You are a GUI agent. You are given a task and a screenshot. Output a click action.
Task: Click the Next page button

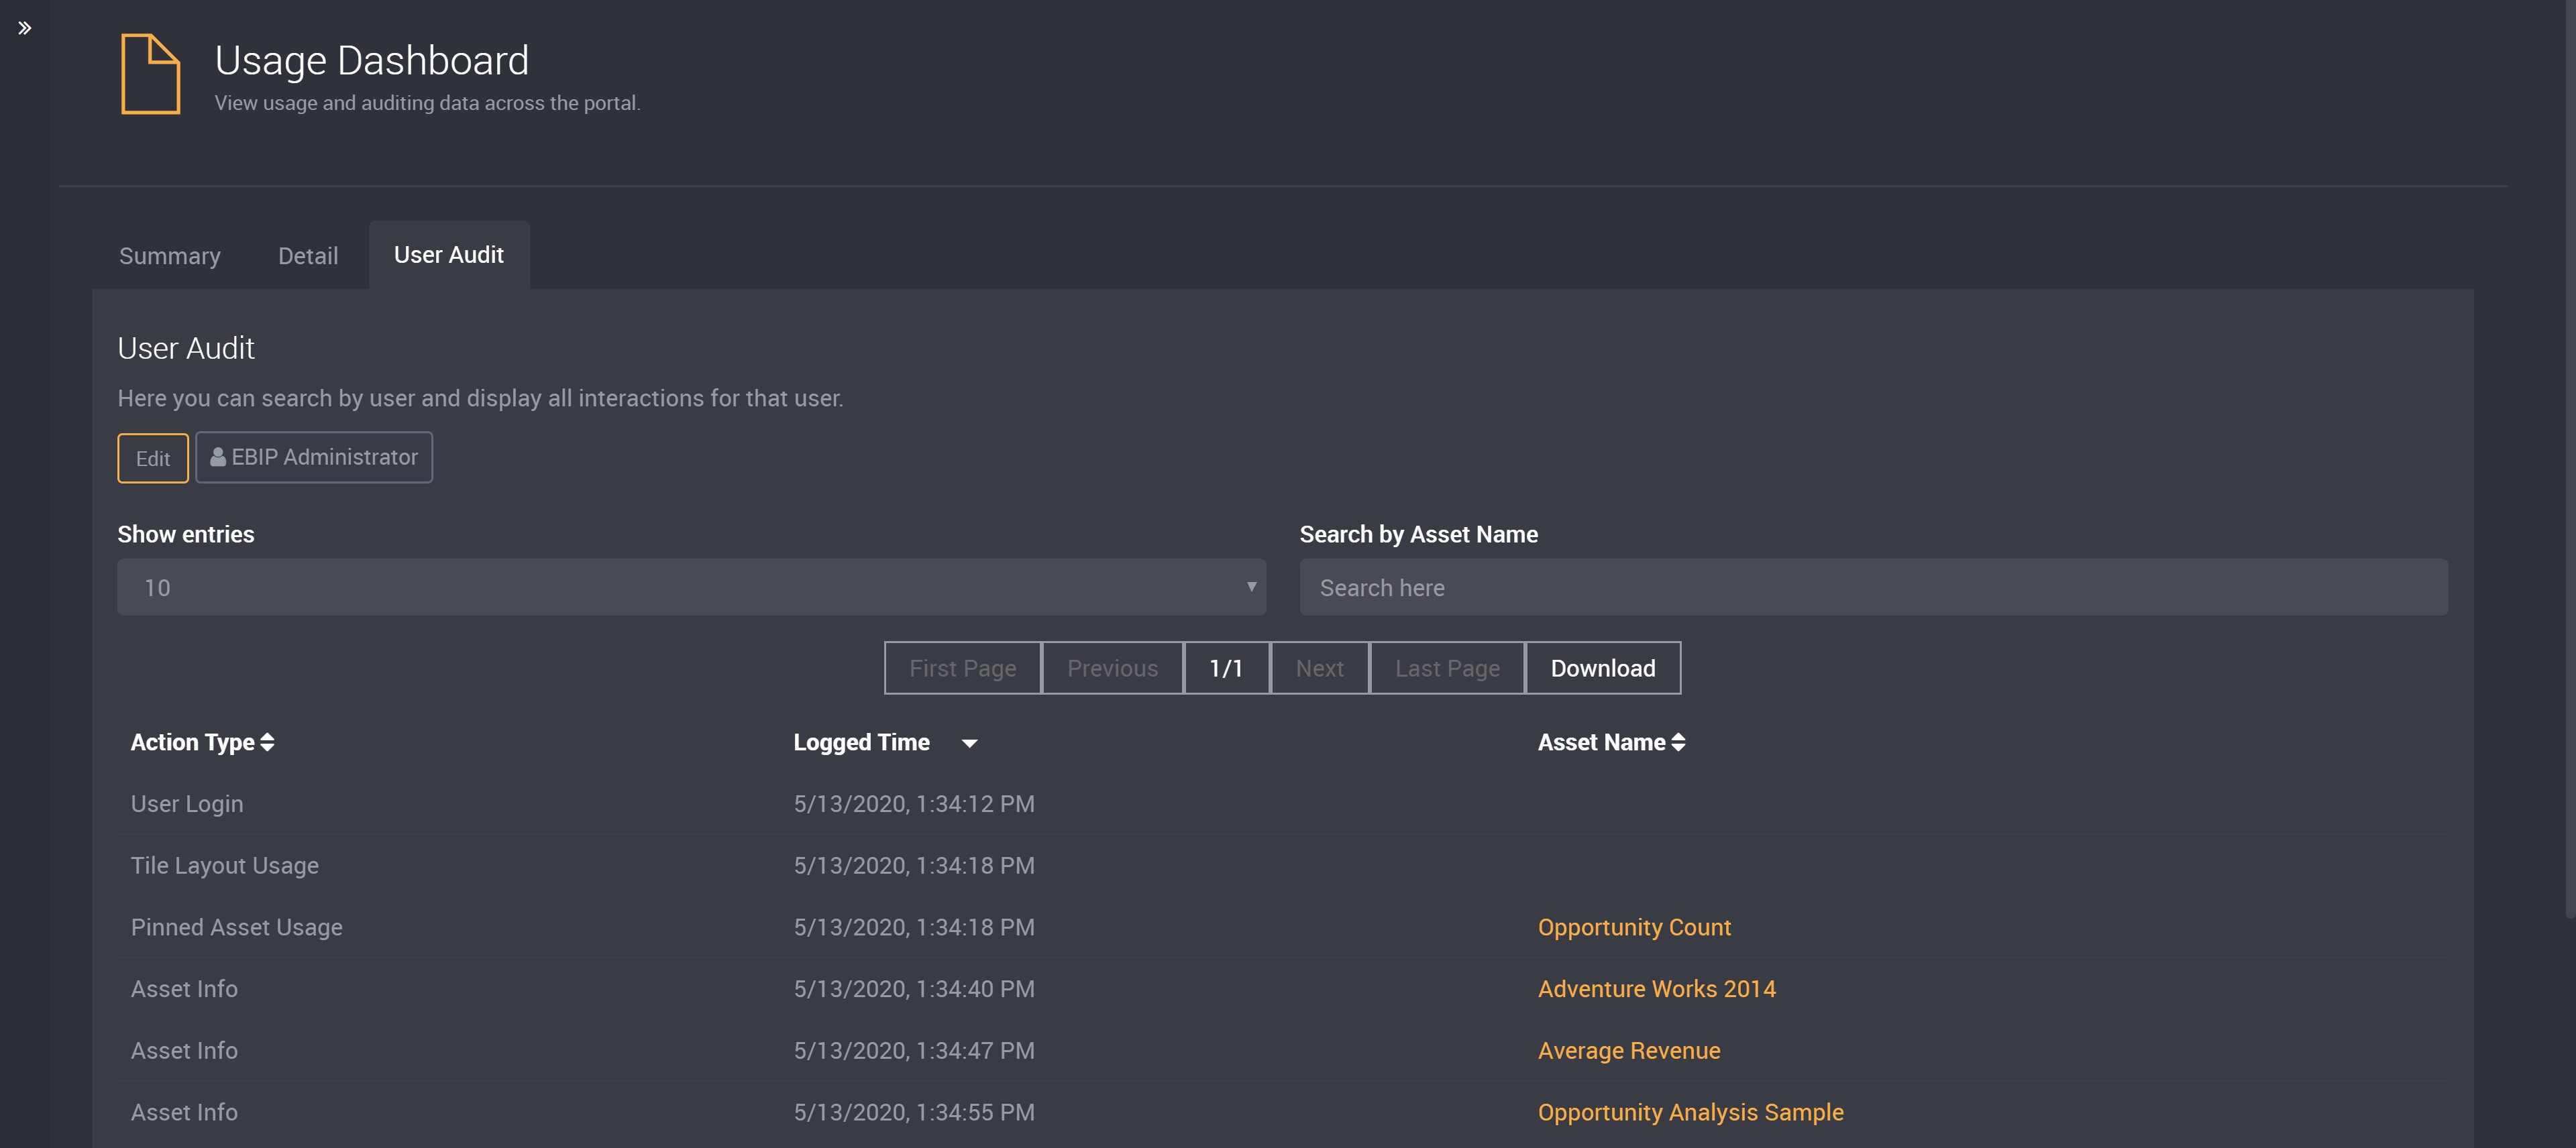(1319, 668)
